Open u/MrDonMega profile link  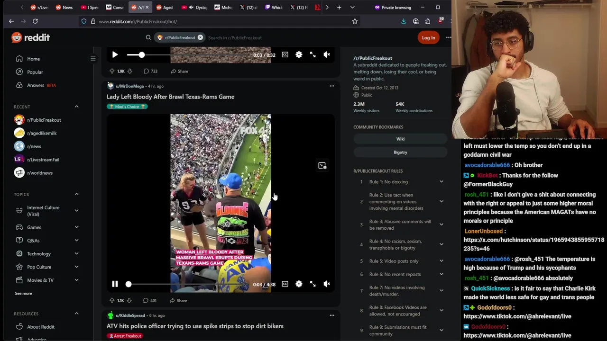pyautogui.click(x=129, y=86)
